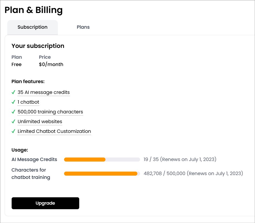255x223 pixels.
Task: Switch to the Plans tab
Action: 83,27
